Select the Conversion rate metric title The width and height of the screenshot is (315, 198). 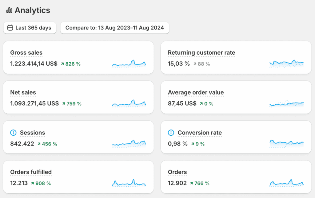(x=200, y=133)
